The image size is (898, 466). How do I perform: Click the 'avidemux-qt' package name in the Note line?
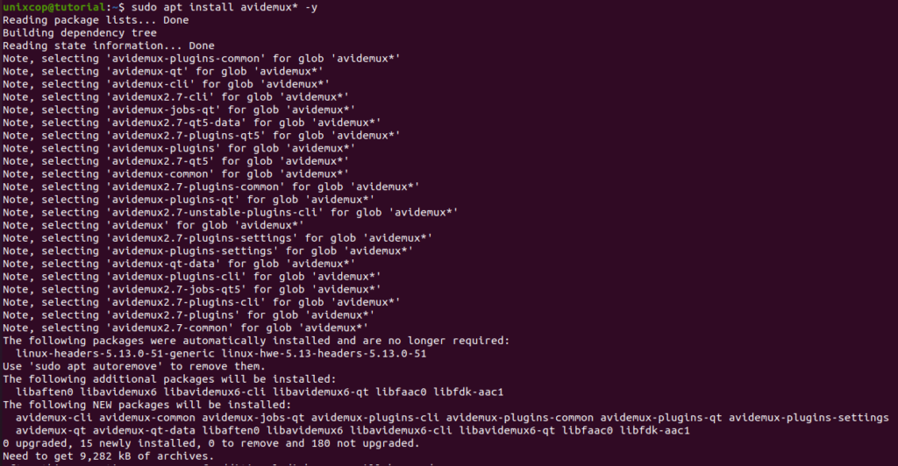[147, 72]
